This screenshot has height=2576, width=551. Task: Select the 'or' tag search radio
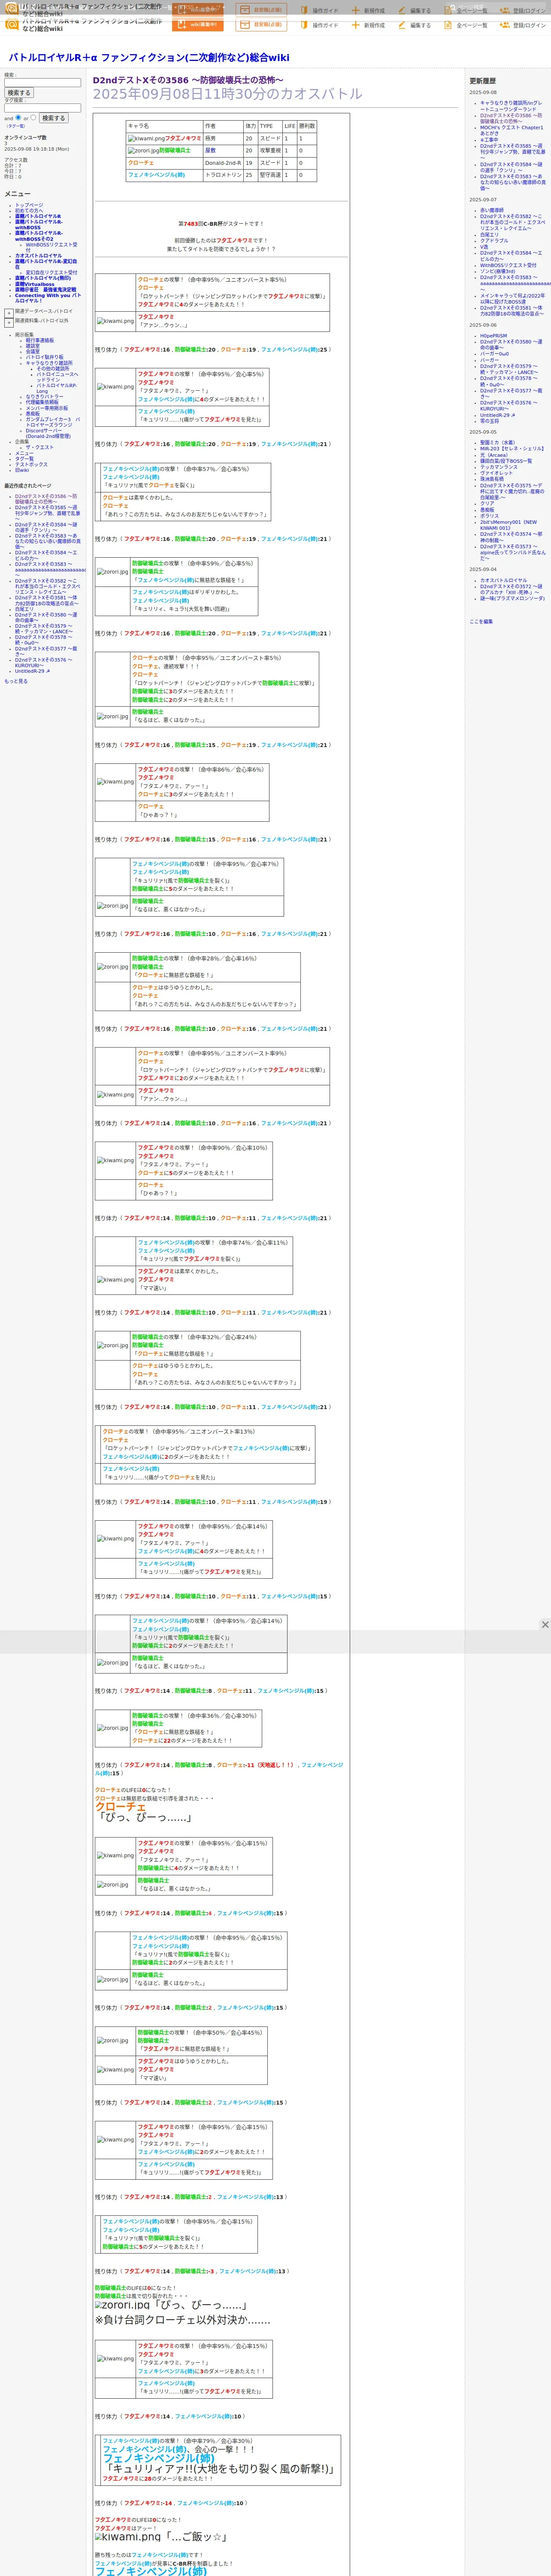point(33,117)
